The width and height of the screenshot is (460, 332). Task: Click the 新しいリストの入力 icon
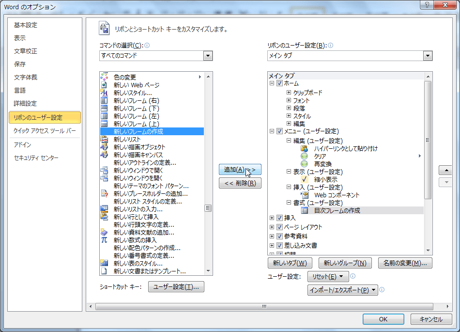pos(104,209)
